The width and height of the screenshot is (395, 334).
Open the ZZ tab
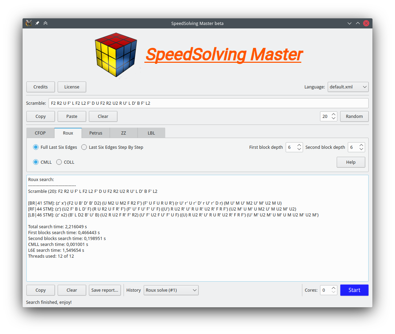tap(124, 133)
